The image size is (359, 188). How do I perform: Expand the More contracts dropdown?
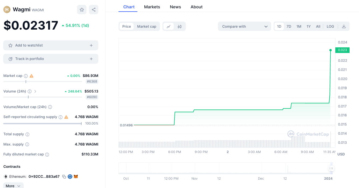(x=13, y=186)
